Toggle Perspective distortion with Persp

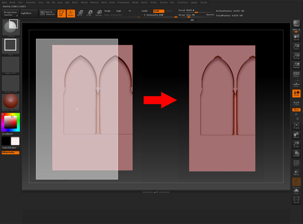[296, 75]
